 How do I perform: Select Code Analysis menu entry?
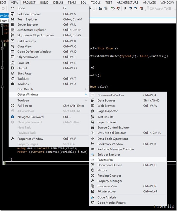128,197
